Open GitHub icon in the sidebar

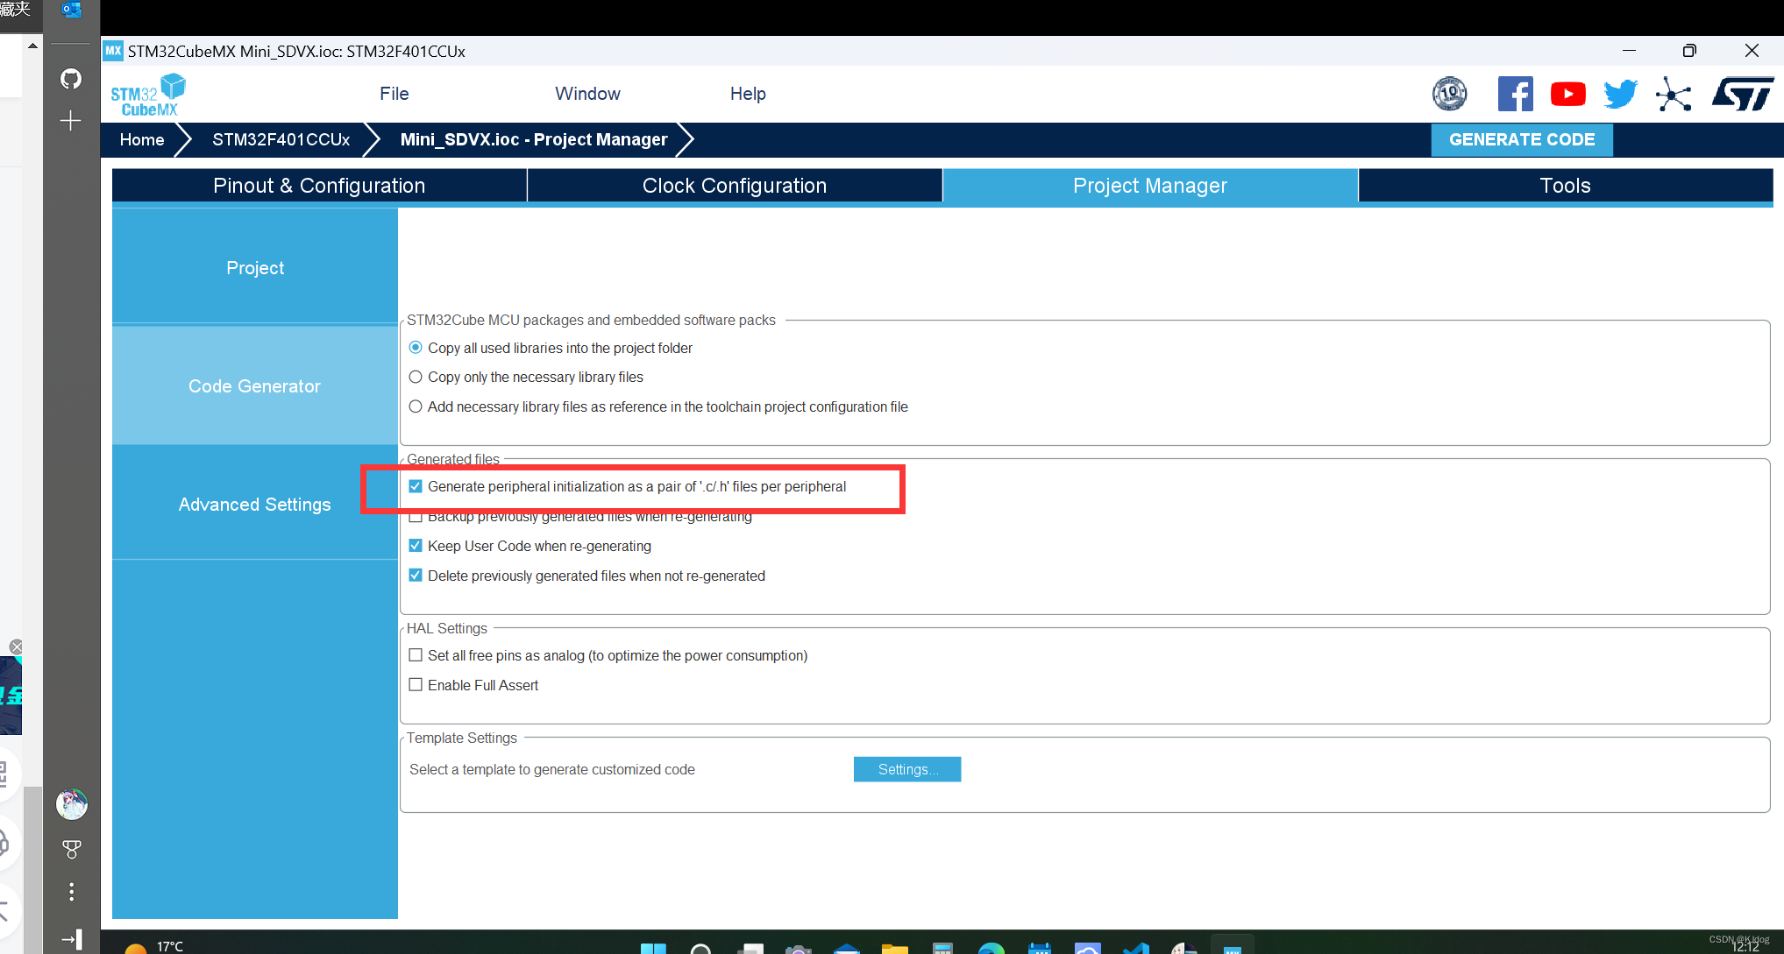click(x=71, y=79)
